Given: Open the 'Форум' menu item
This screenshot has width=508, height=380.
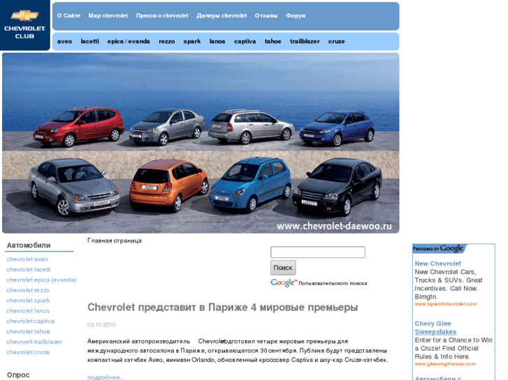Looking at the screenshot, I should click(296, 15).
